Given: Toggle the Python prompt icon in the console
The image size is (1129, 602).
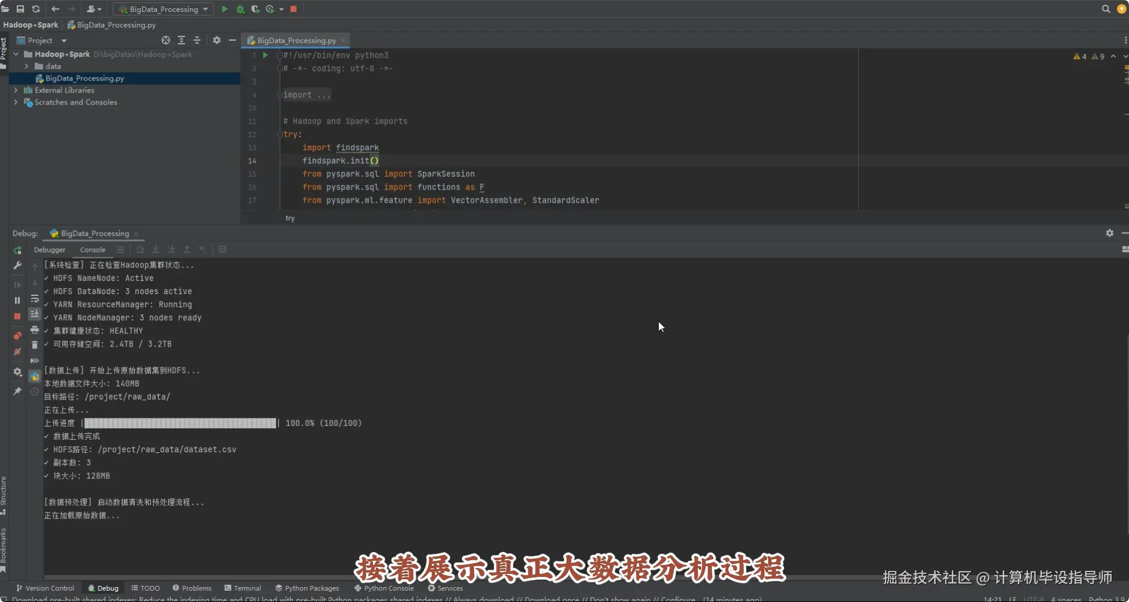Looking at the screenshot, I should 35,376.
